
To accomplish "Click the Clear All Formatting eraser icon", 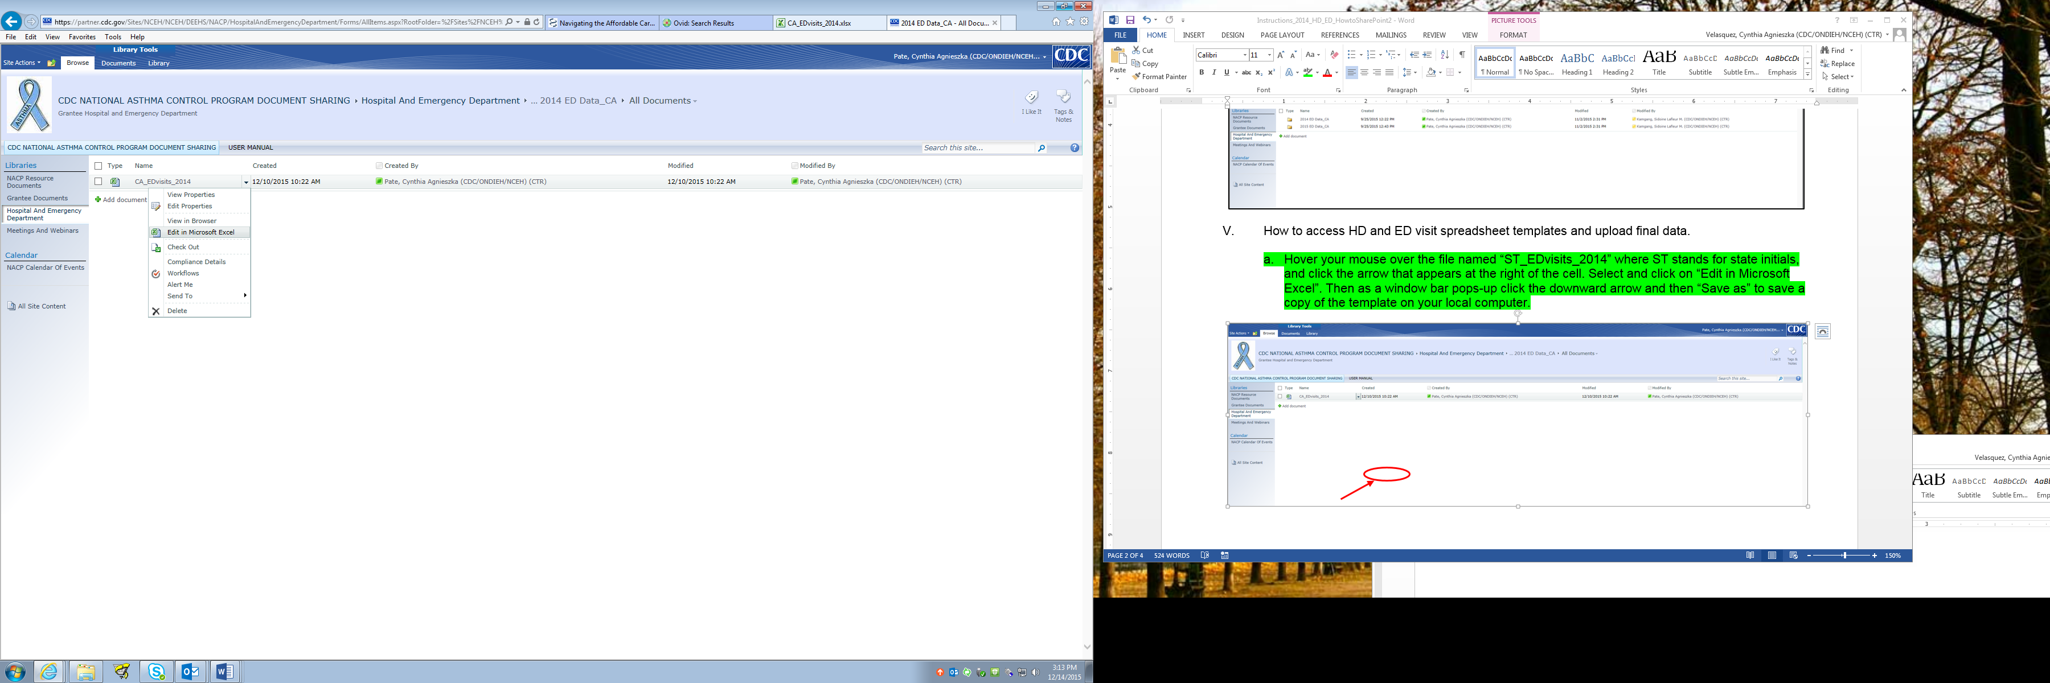I will pos(1335,55).
